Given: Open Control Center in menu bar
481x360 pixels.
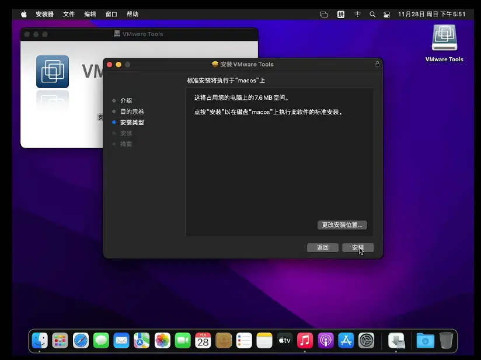Looking at the screenshot, I should tap(386, 14).
